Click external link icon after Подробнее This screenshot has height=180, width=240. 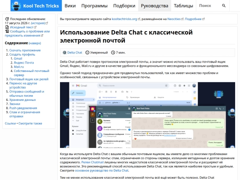203,19
